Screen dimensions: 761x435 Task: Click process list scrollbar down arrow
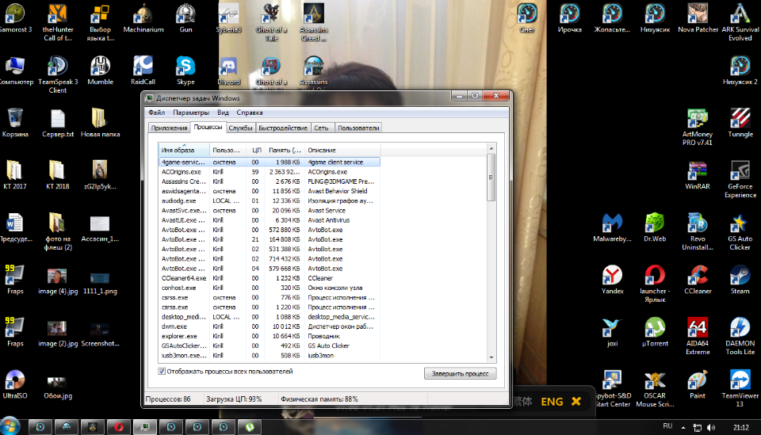[491, 357]
